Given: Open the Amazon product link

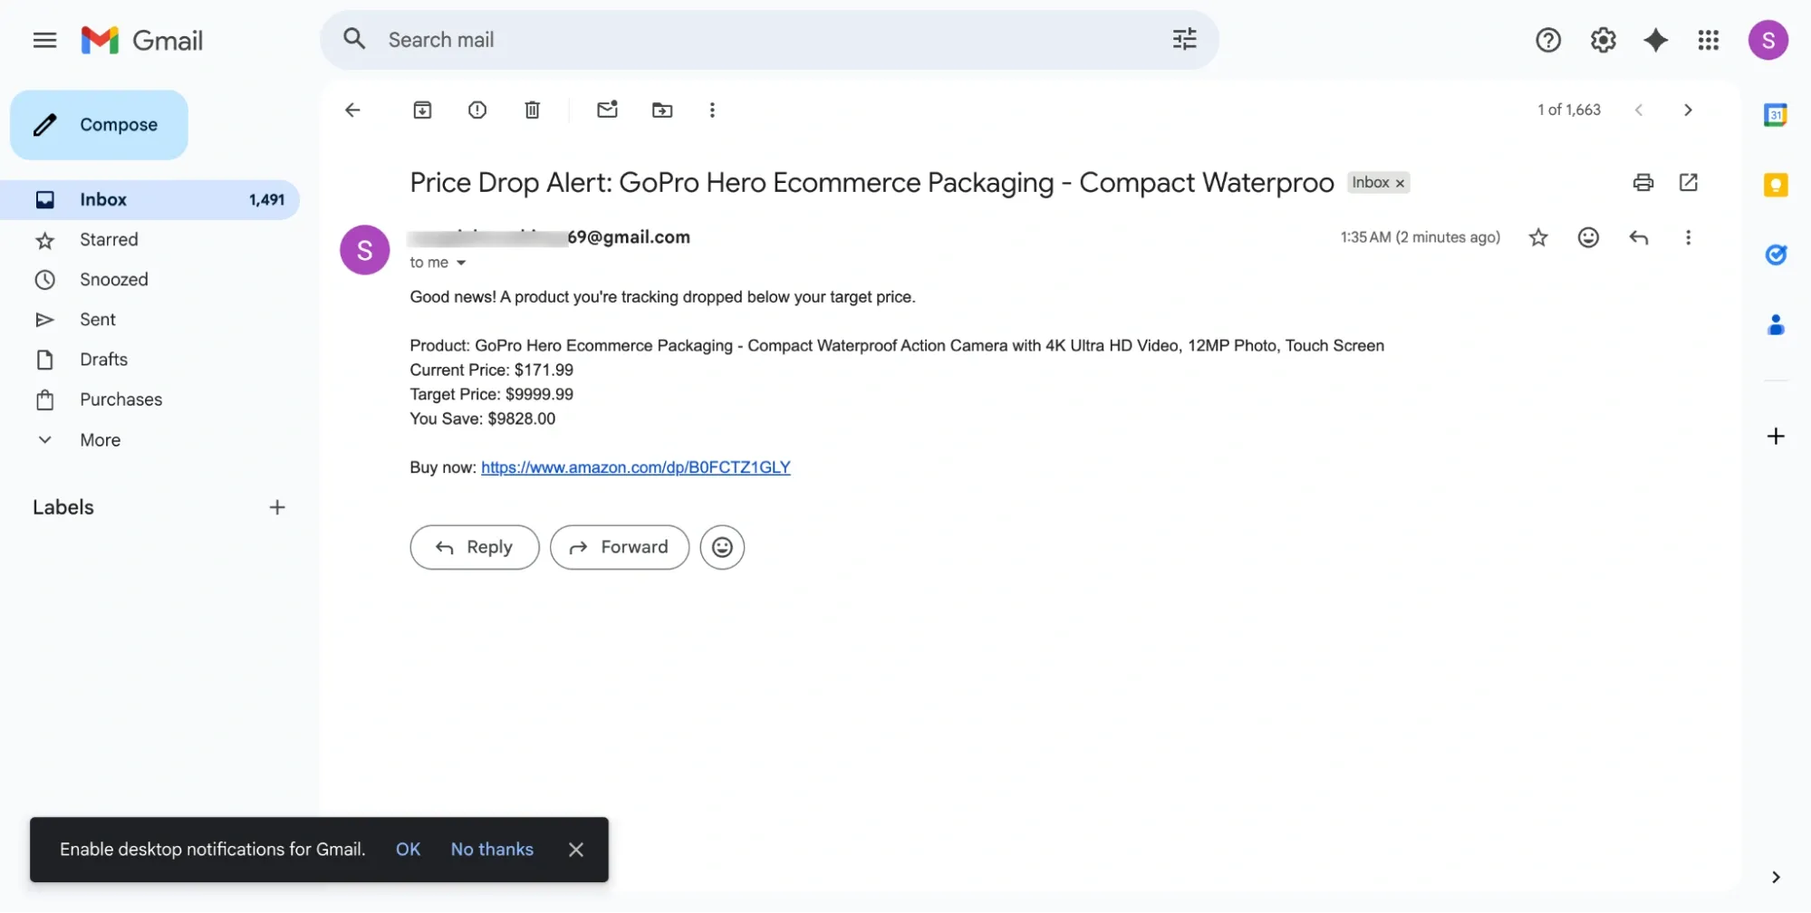Looking at the screenshot, I should 635,467.
